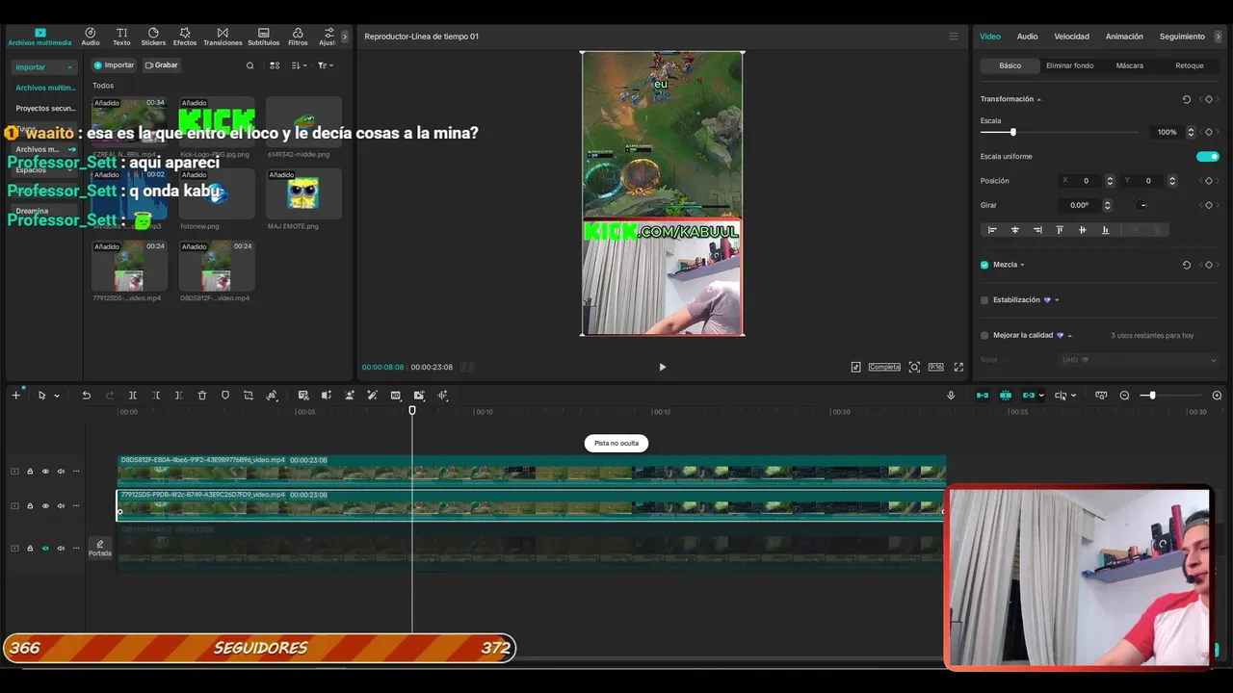This screenshot has width=1233, height=693.
Task: Click the more options dots on second track
Action: 76,505
